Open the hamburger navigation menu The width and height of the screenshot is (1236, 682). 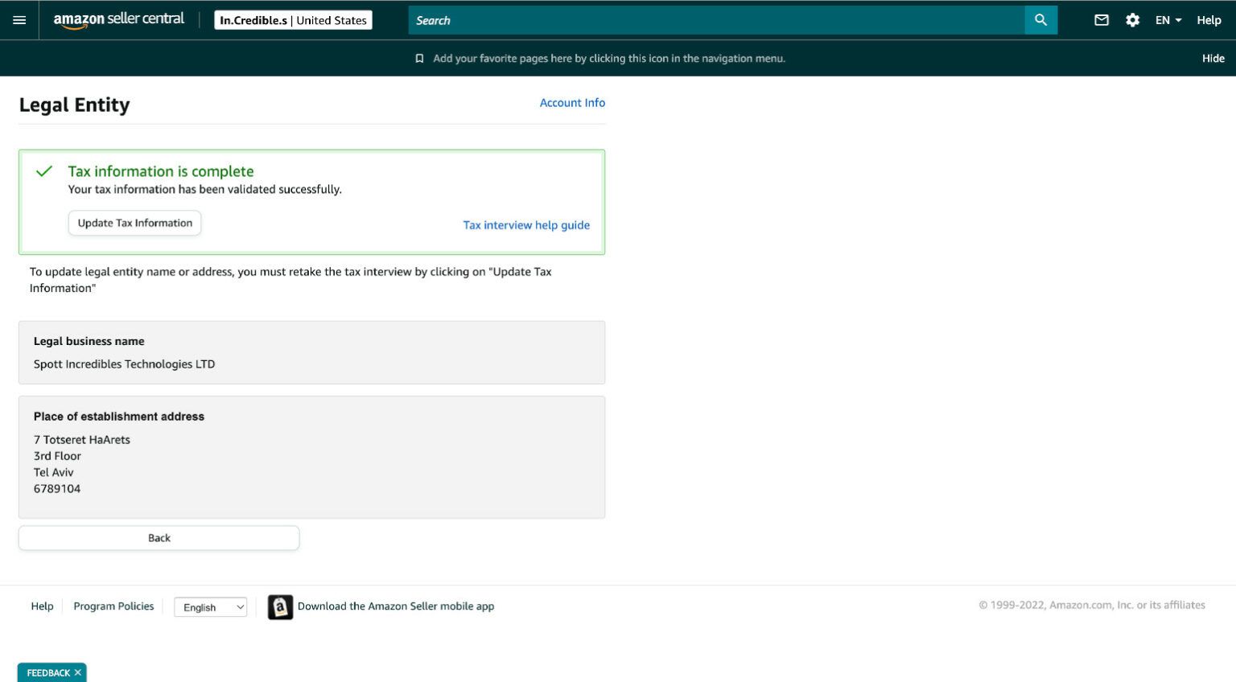19,20
